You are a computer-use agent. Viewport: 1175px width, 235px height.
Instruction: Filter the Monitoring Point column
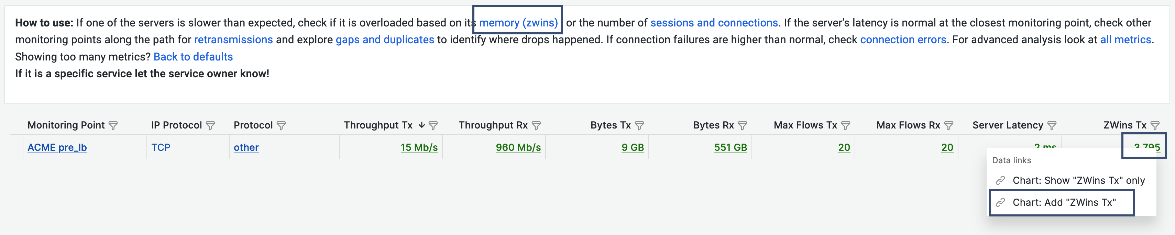[113, 125]
